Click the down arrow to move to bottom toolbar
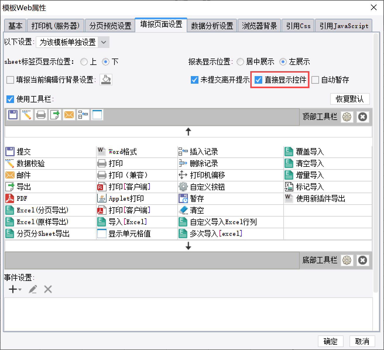 tap(188, 246)
